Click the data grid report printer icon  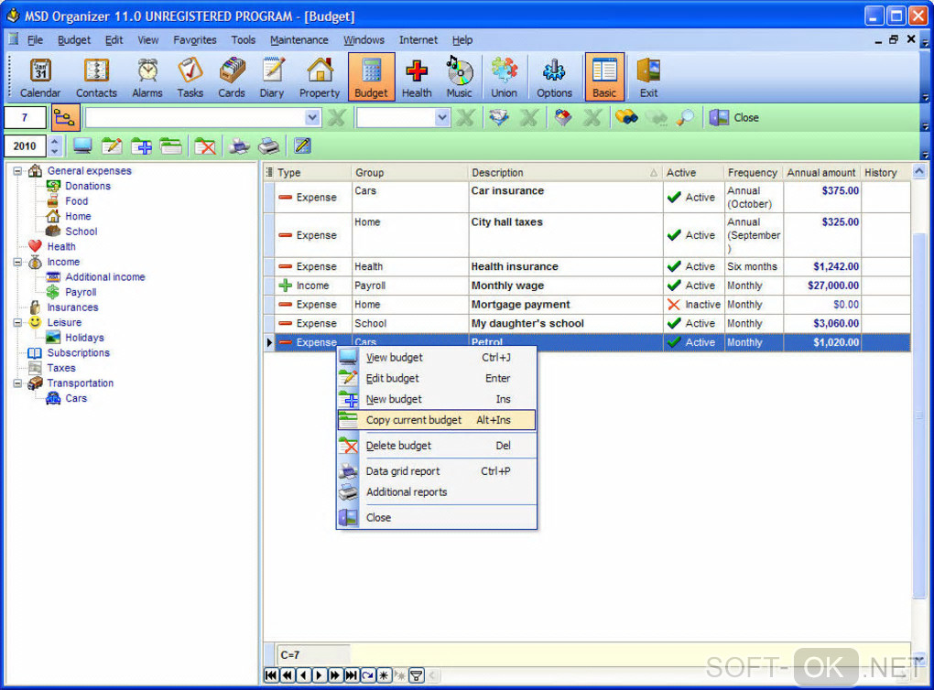click(239, 146)
